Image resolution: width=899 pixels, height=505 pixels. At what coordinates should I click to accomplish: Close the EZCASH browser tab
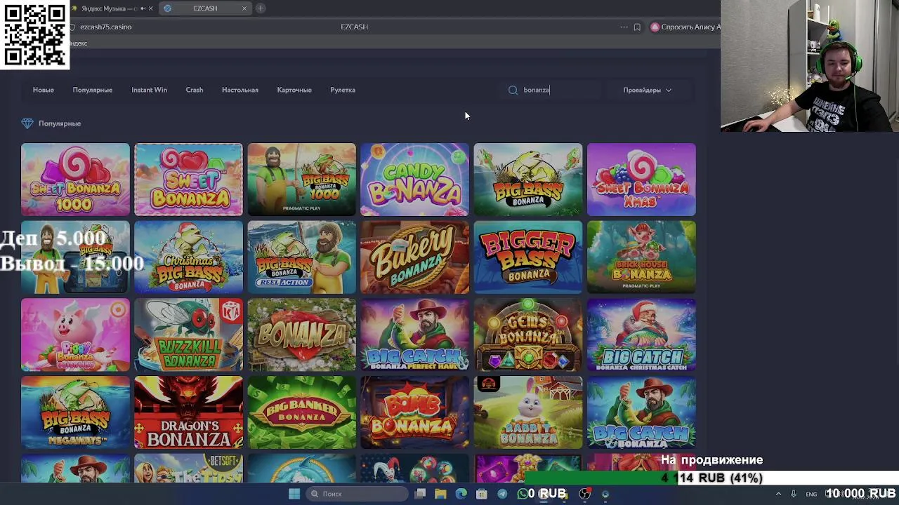[244, 8]
